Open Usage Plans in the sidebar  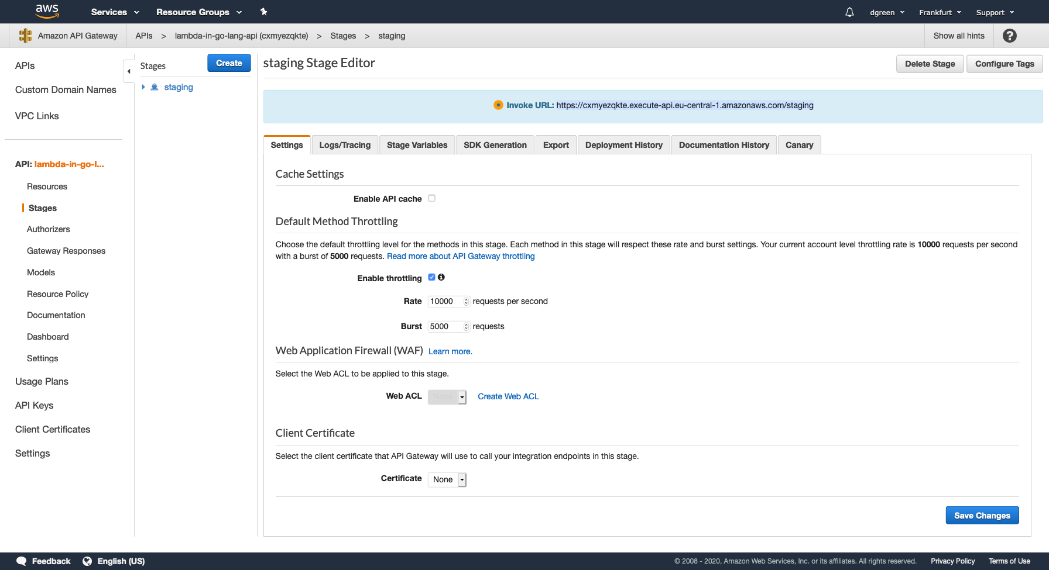click(42, 381)
